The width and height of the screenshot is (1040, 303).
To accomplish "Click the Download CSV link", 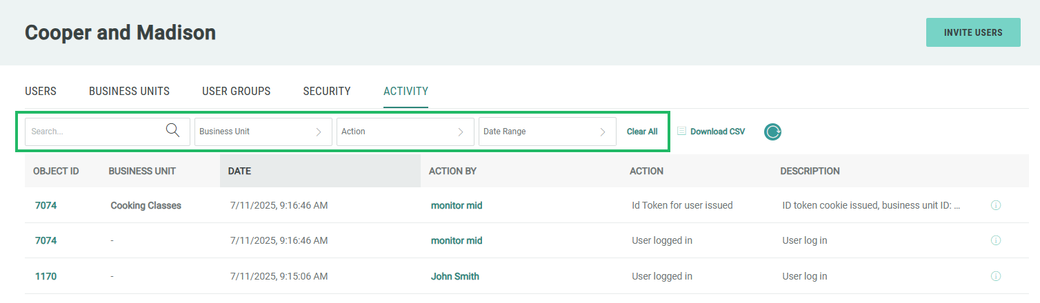I will [x=717, y=132].
